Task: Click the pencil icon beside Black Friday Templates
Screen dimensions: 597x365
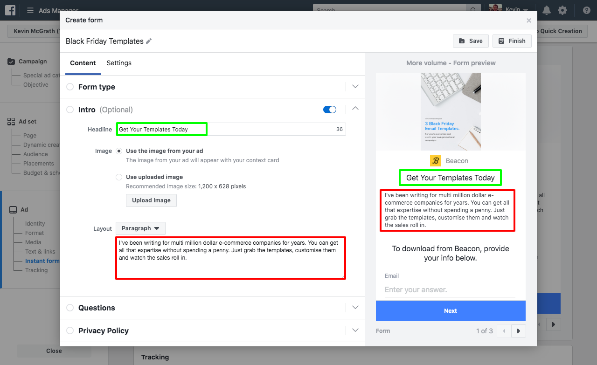Action: pyautogui.click(x=149, y=41)
